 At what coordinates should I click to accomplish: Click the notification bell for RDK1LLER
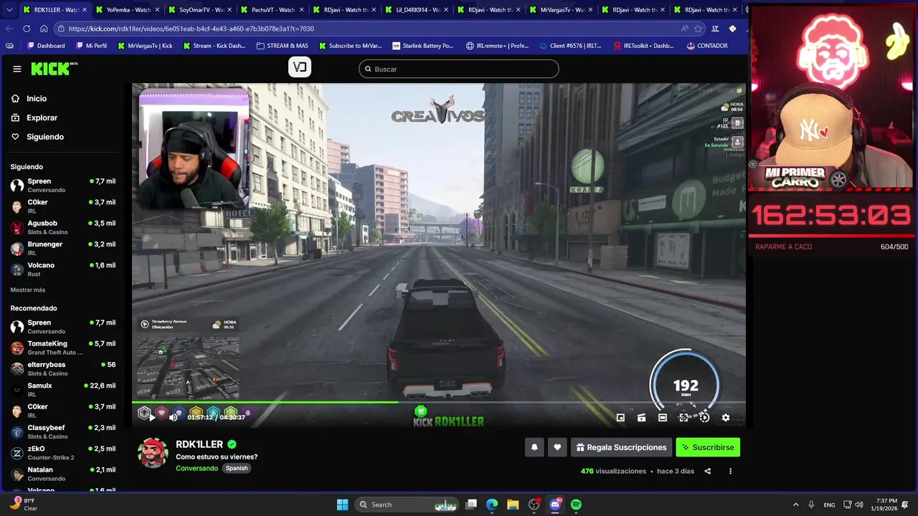[x=534, y=447]
